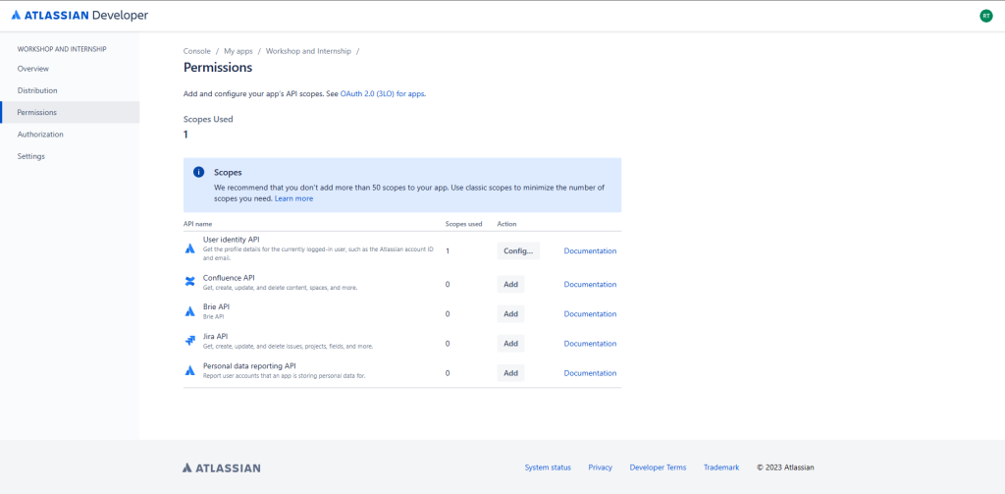Image resolution: width=1005 pixels, height=494 pixels.
Task: Add the Jira API
Action: 510,344
